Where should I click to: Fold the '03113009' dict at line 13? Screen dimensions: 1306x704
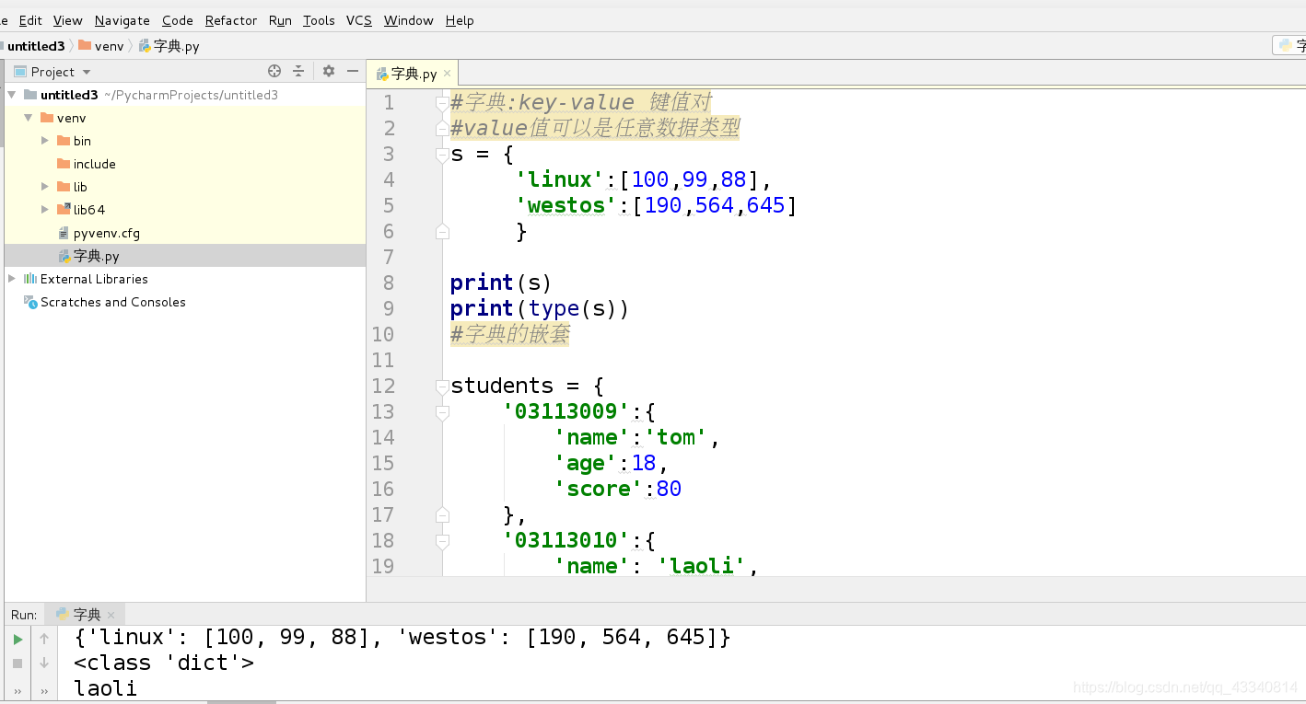pos(442,411)
